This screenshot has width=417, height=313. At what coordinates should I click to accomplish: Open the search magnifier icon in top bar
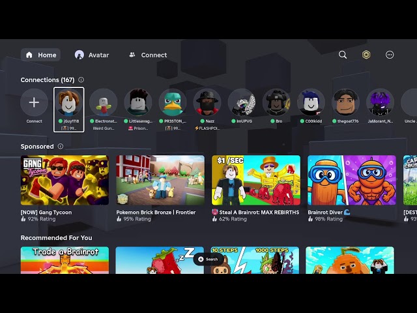(343, 55)
